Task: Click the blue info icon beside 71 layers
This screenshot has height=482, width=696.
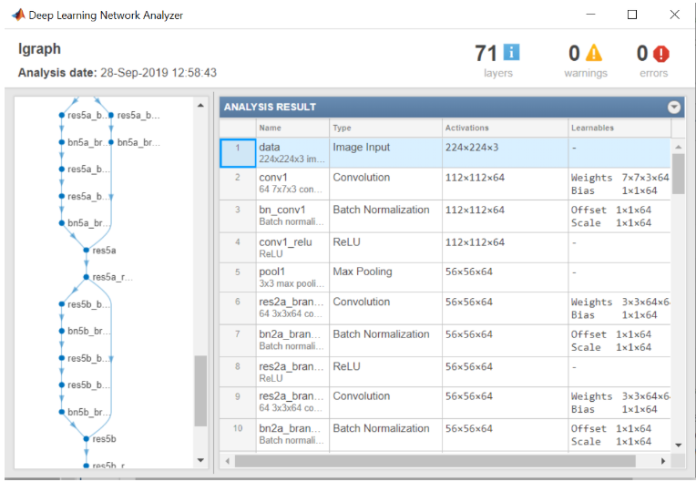Action: (x=511, y=53)
